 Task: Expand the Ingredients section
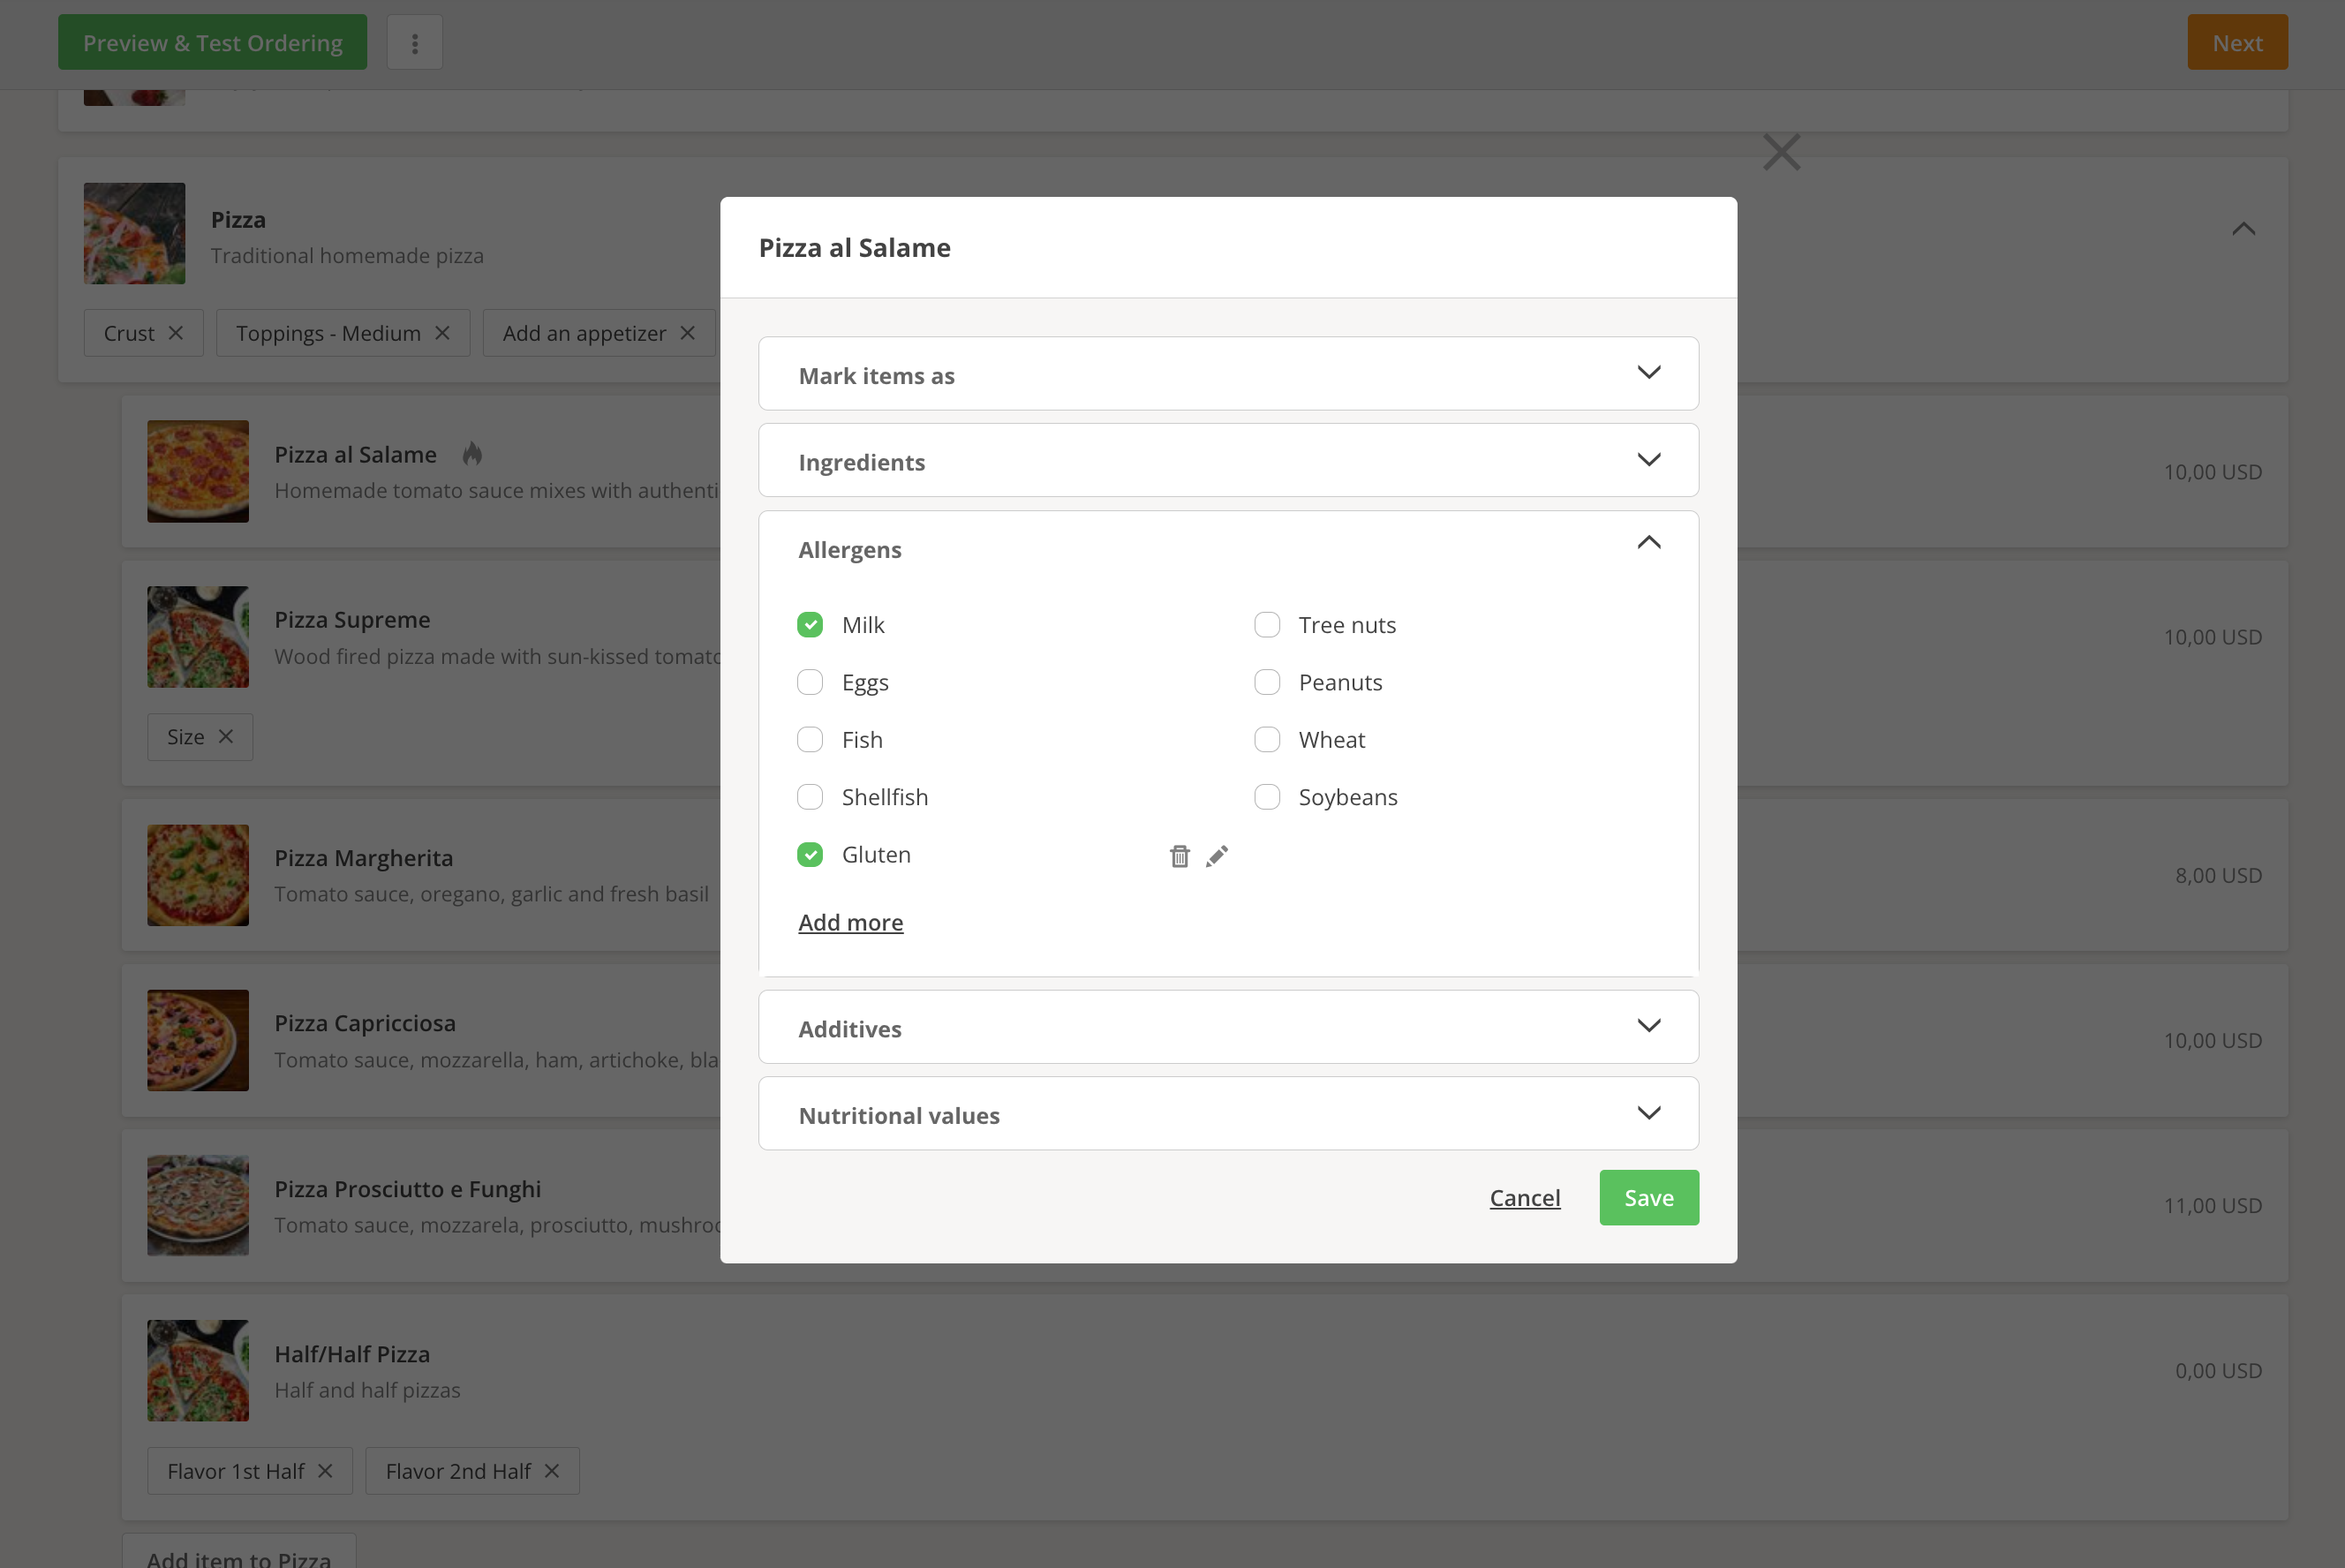[1228, 461]
